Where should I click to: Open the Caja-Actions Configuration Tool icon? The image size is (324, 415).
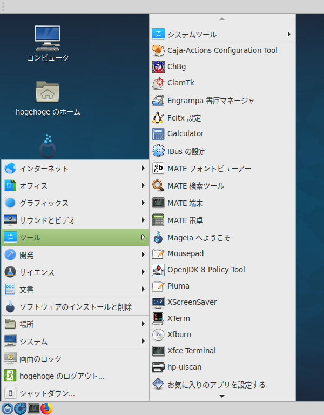tap(158, 51)
